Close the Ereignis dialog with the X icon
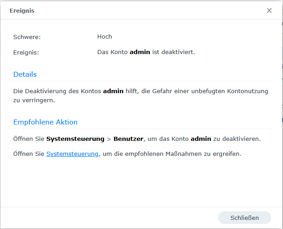This screenshot has height=229, width=283. [x=269, y=10]
